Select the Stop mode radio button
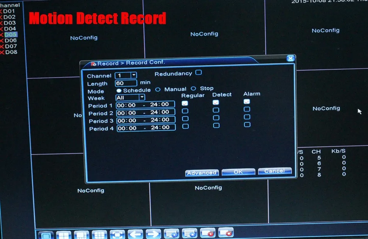This screenshot has height=239, width=368. 194,88
